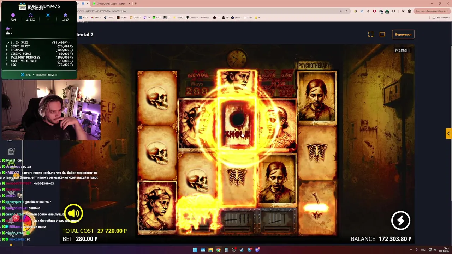Open Windows Start menu
Image resolution: width=452 pixels, height=254 pixels.
pos(195,250)
